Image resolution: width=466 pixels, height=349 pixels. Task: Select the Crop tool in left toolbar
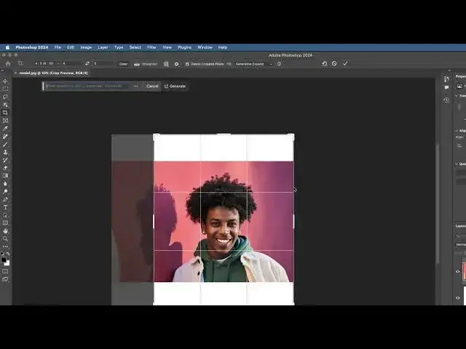(x=5, y=113)
